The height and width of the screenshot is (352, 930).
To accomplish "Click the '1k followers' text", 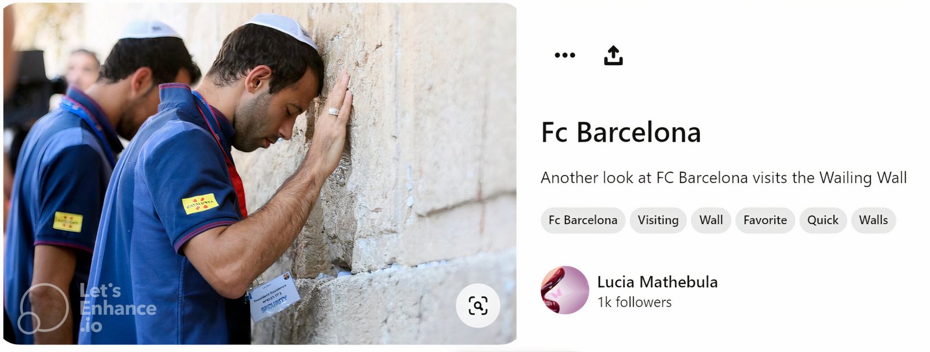I will [x=634, y=302].
